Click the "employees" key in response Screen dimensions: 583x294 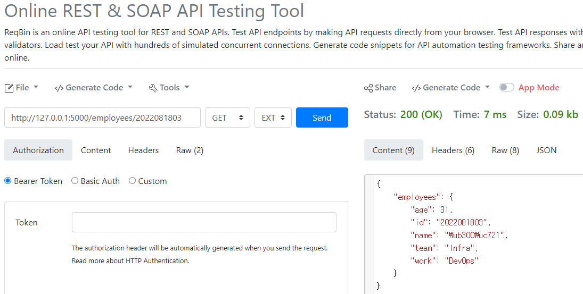pos(416,197)
